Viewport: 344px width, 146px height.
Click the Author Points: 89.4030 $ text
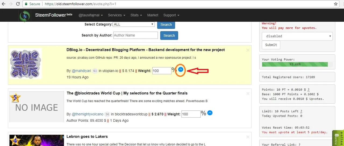pyautogui.click(x=86, y=121)
